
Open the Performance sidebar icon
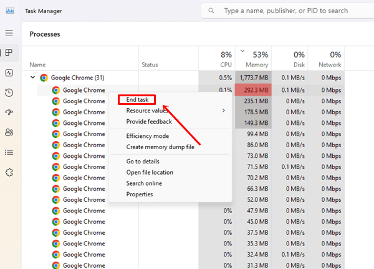click(9, 73)
